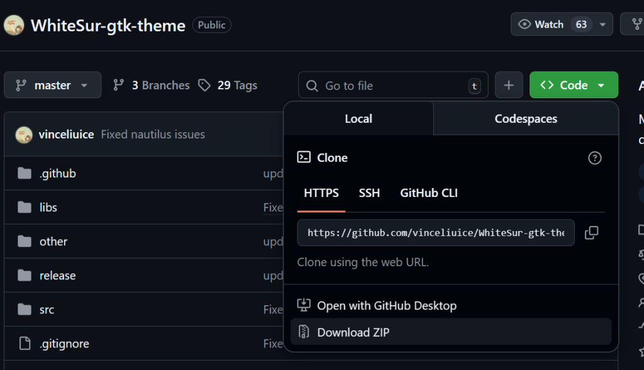Click the repository owner avatar by title
644x370 pixels.
tap(14, 25)
